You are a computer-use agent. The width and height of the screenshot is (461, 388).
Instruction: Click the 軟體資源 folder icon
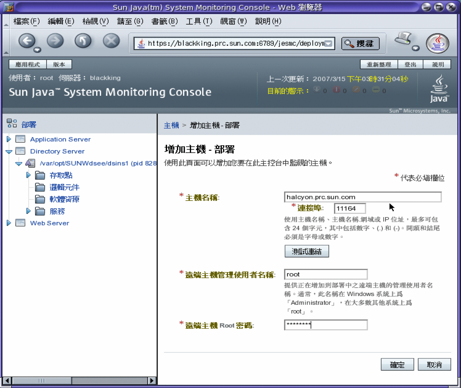40,199
